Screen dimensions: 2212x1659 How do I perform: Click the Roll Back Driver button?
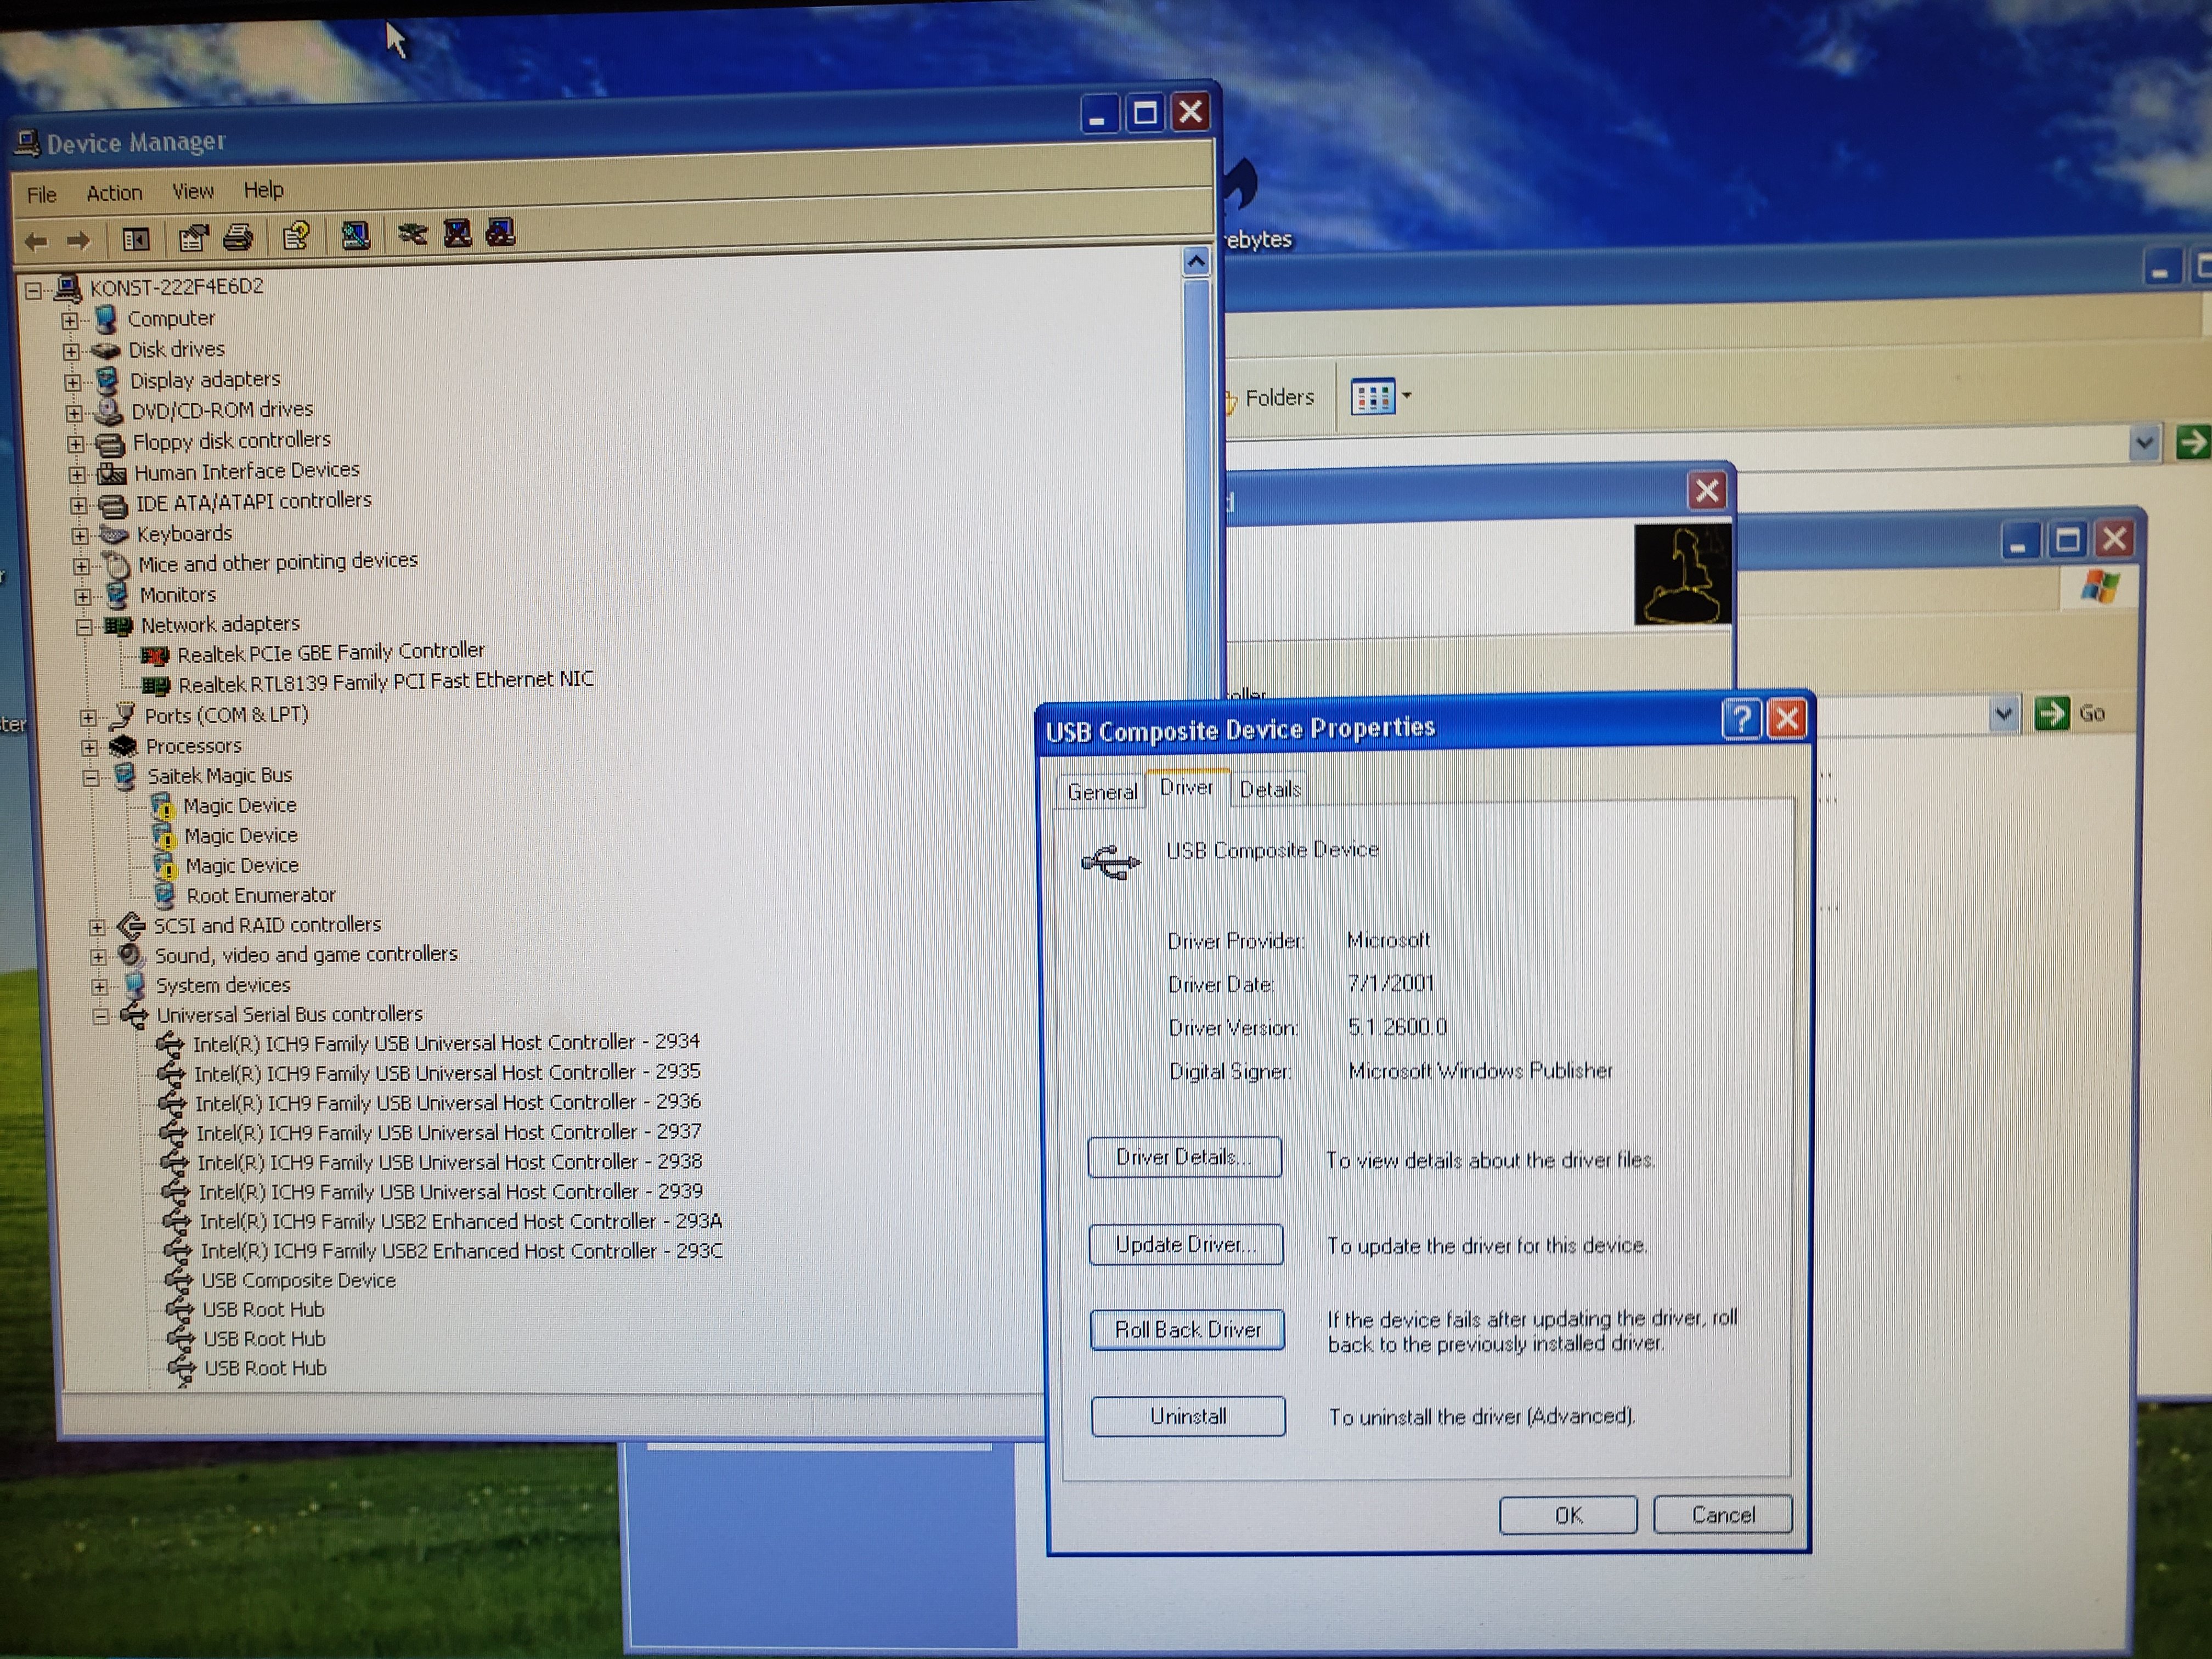click(1187, 1331)
